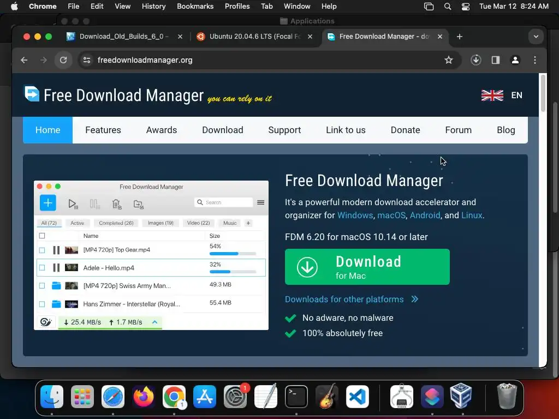Open the Apple menu
The width and height of the screenshot is (559, 419).
click(14, 7)
